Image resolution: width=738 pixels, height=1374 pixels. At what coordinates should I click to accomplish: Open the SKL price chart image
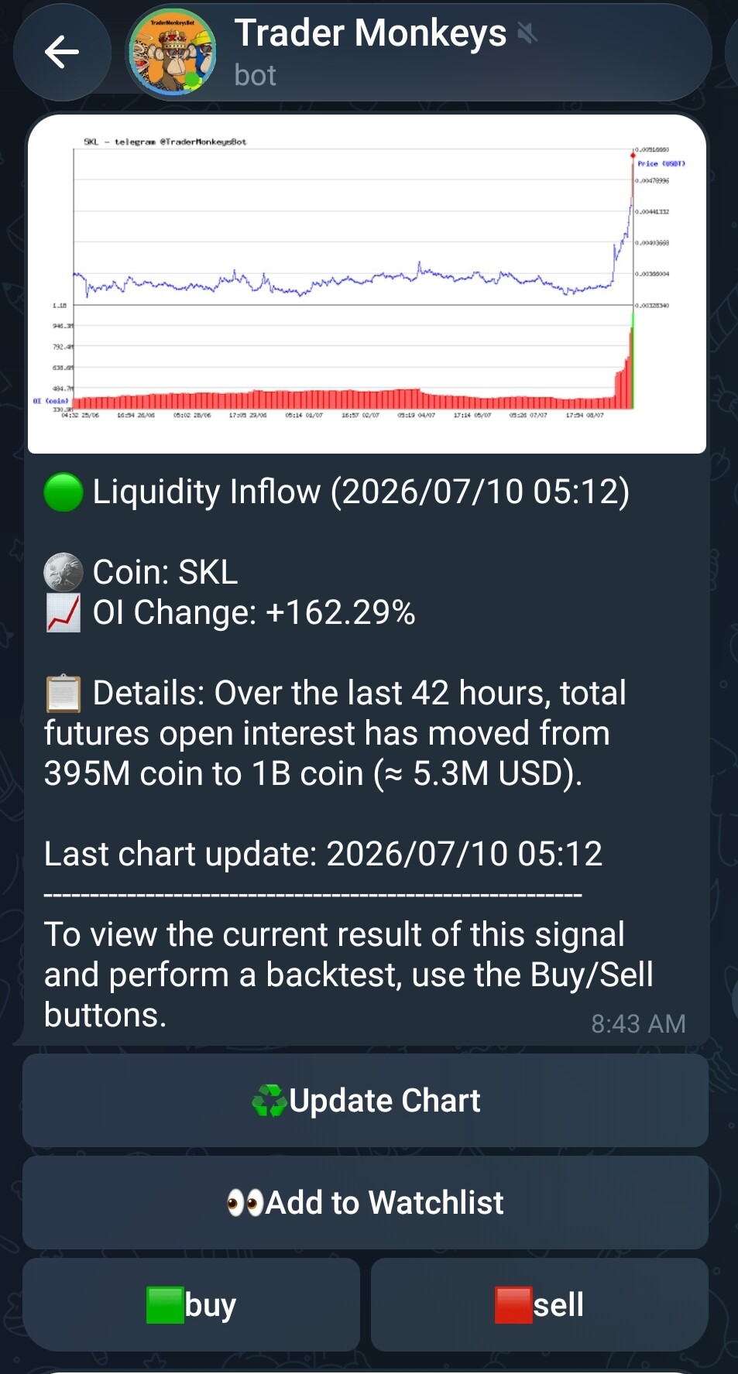[x=367, y=284]
